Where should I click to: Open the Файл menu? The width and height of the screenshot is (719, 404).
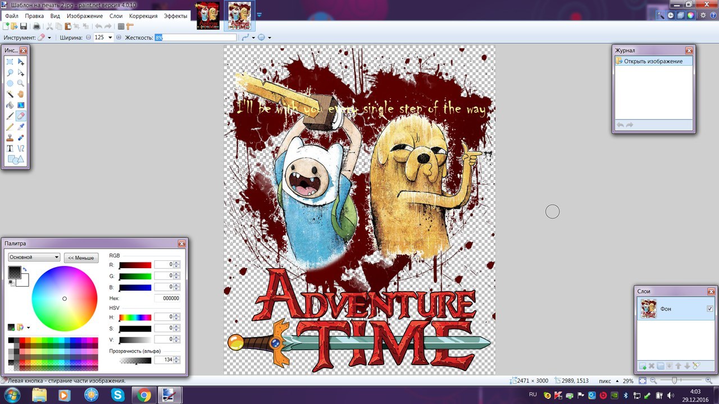click(x=12, y=16)
